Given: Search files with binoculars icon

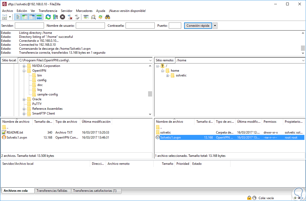Looking at the screenshot, I should [x=108, y=17].
